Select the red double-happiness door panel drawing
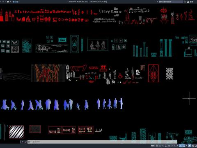Viewport: 197px width, 148px height. 153,73
